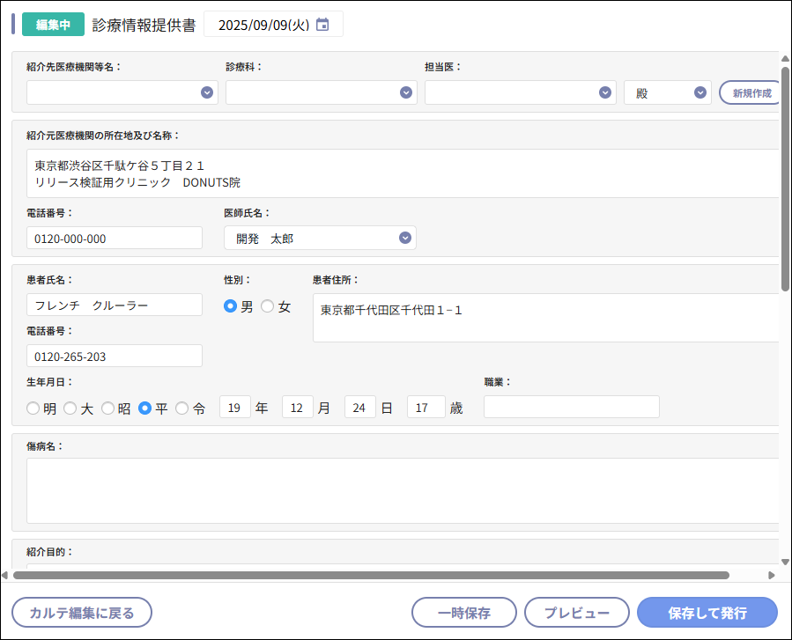Click the birth day field 24
The height and width of the screenshot is (640, 792).
(x=360, y=407)
